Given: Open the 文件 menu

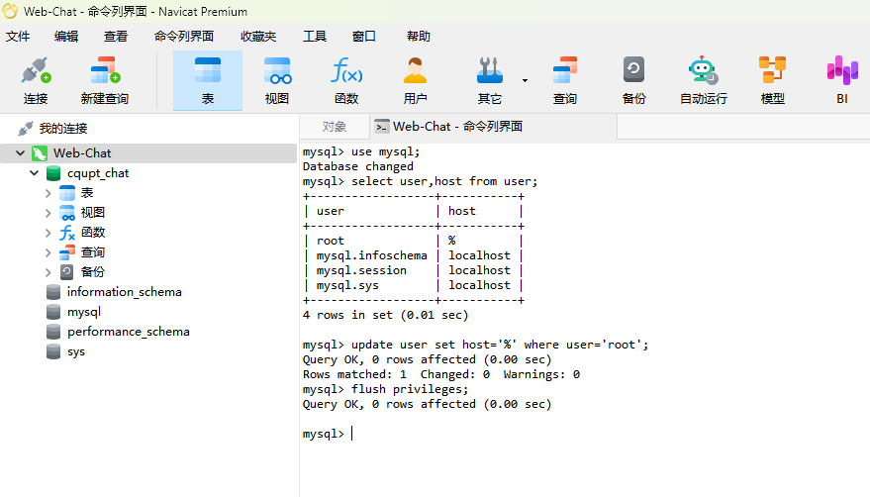Looking at the screenshot, I should click(18, 36).
